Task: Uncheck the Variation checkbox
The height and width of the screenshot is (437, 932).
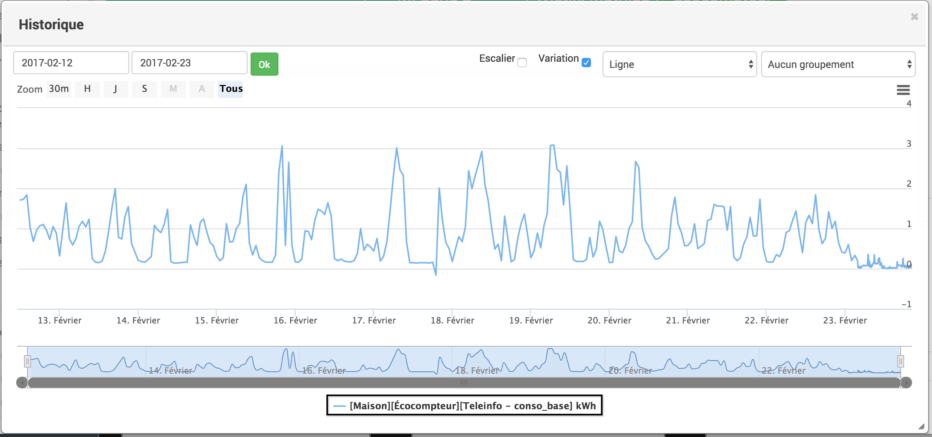Action: coord(586,63)
